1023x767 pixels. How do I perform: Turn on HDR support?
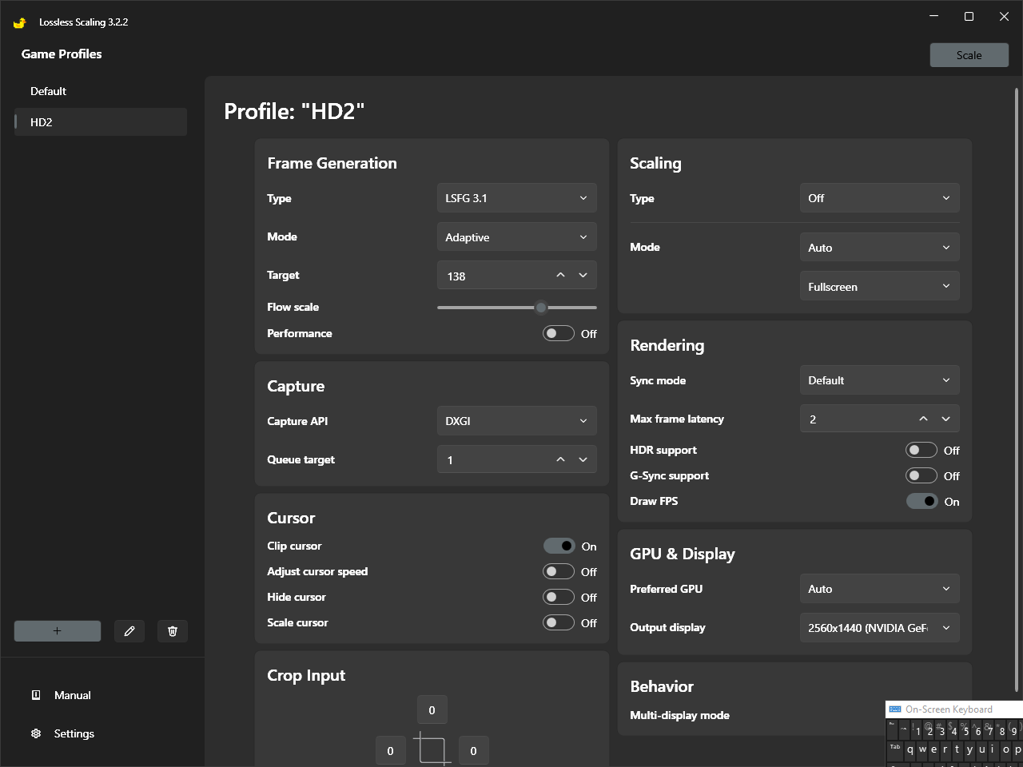921,450
